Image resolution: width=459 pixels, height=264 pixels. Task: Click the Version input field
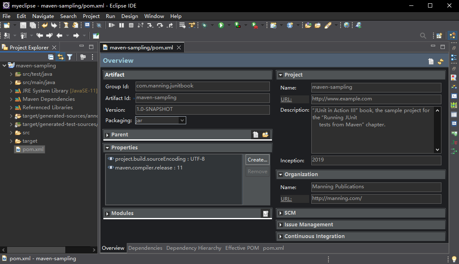pyautogui.click(x=203, y=110)
